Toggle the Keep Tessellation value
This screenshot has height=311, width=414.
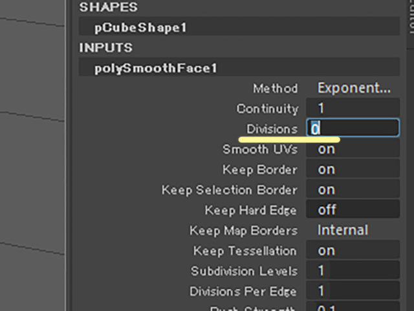coord(353,250)
